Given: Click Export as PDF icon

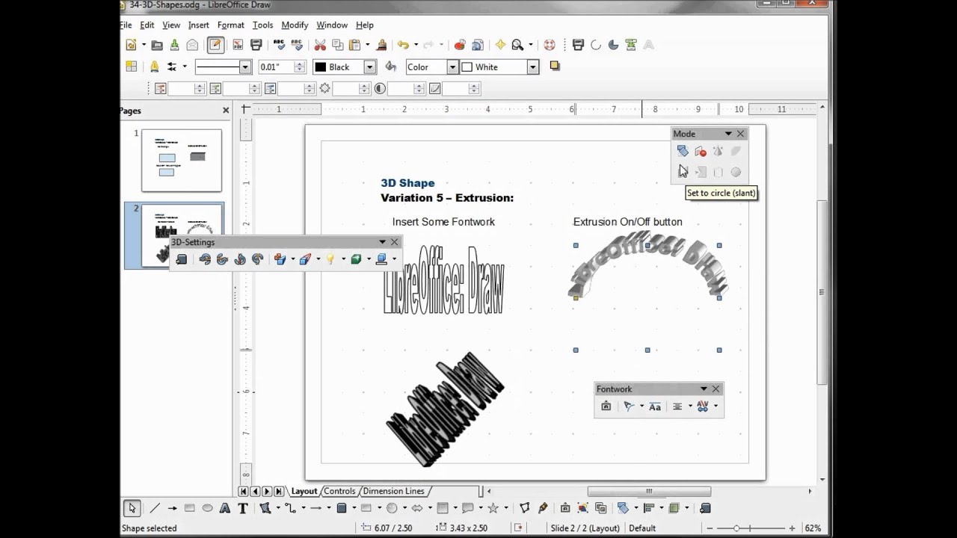Looking at the screenshot, I should click(238, 45).
